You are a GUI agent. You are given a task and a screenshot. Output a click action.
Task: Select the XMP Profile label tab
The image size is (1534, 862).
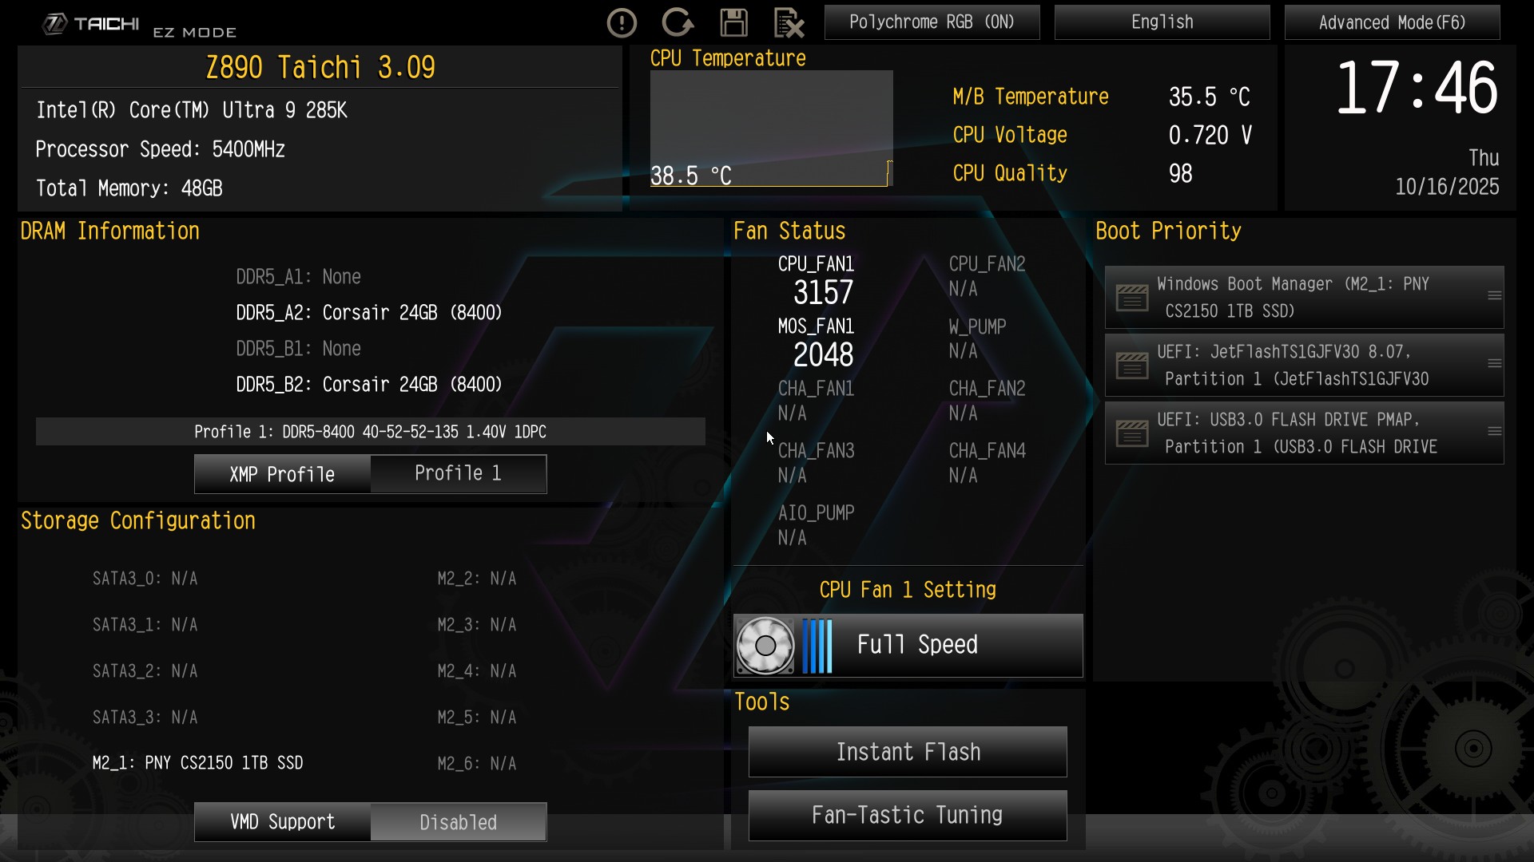pos(282,474)
